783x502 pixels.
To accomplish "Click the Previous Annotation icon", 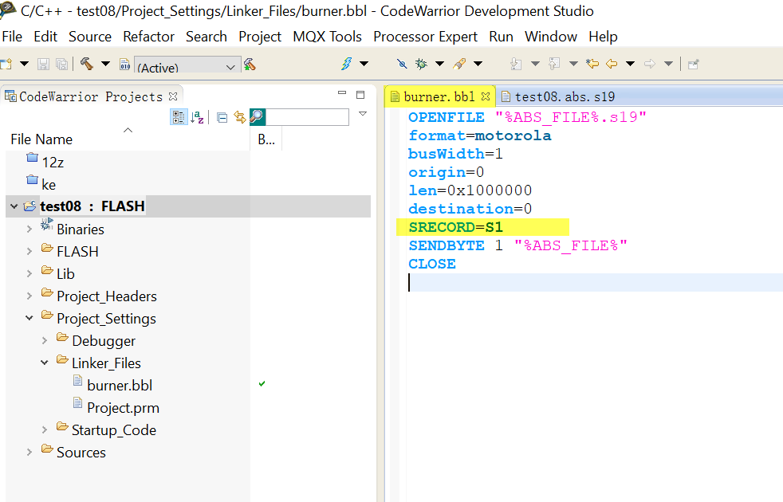I will pyautogui.click(x=554, y=64).
